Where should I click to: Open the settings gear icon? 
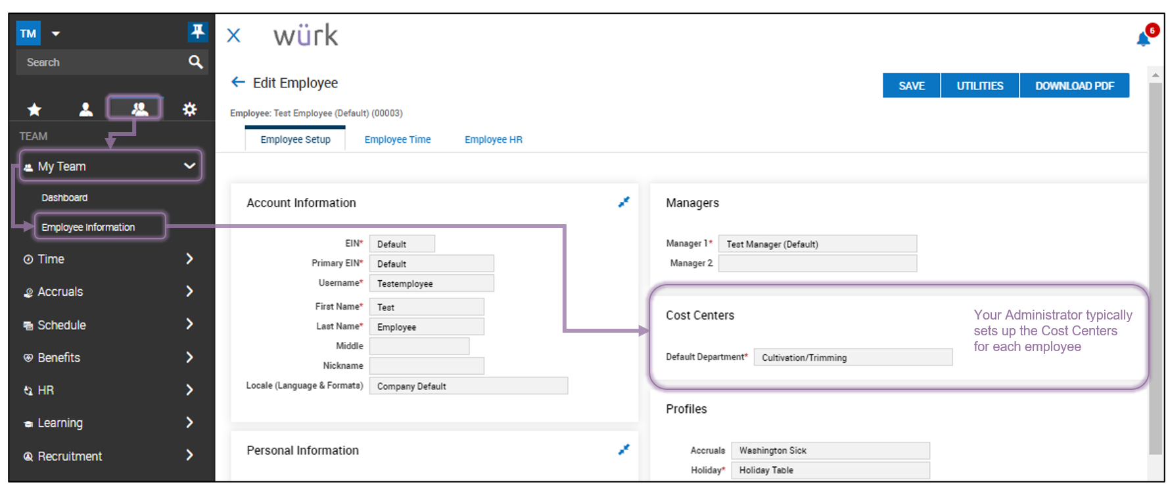189,109
